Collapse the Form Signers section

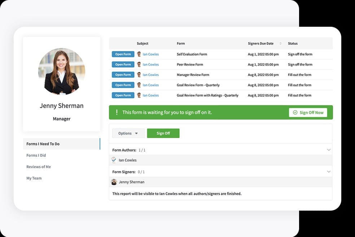click(329, 171)
